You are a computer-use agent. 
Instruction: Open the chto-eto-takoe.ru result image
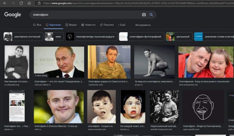coord(59,62)
